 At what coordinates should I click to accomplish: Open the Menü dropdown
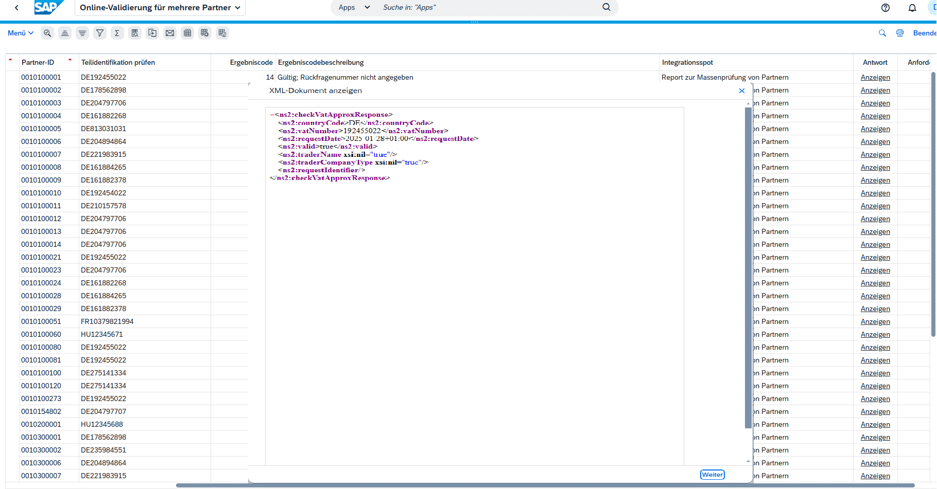pyautogui.click(x=21, y=33)
